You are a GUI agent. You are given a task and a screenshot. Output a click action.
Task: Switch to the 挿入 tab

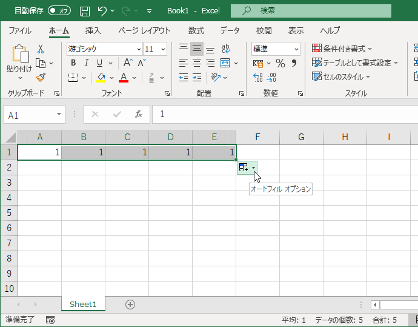(x=93, y=30)
